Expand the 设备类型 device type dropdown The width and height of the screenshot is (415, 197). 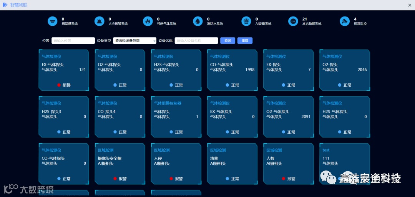pos(135,41)
